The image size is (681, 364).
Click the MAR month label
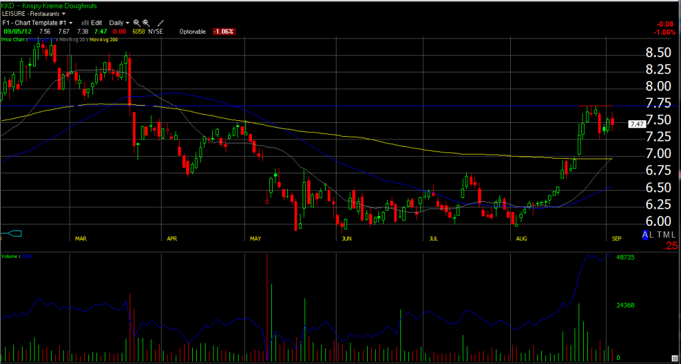(80, 238)
